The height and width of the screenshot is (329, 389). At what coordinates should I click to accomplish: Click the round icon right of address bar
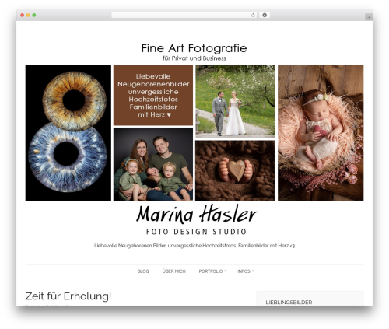pyautogui.click(x=265, y=15)
